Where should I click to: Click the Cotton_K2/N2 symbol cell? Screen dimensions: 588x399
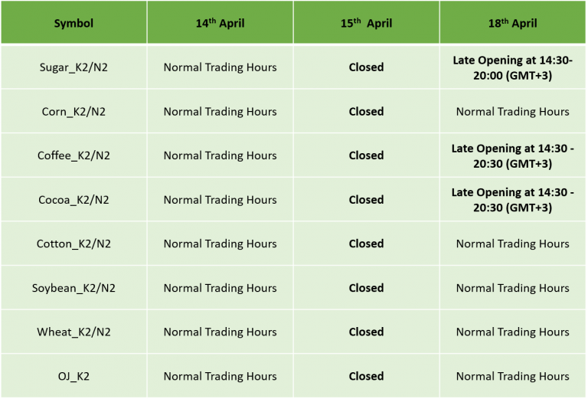pos(73,244)
